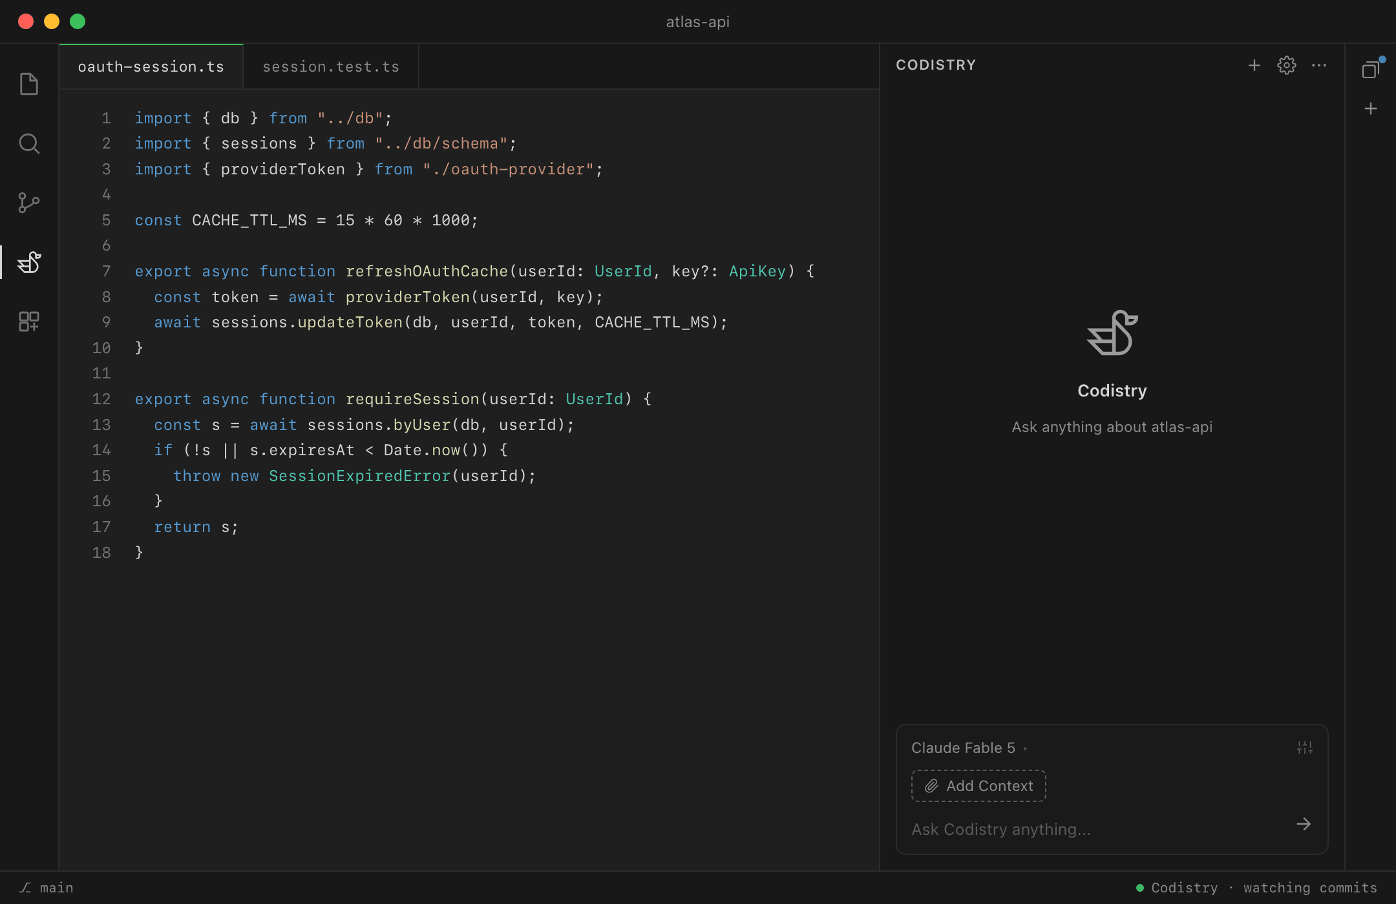Screen dimensions: 1396x904
Task: Open the extensions sidebar icon
Action: pos(29,322)
